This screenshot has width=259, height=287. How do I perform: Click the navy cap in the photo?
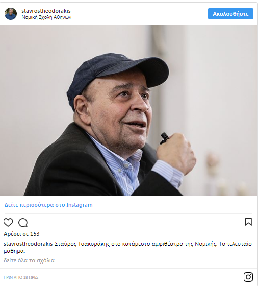coord(117,77)
